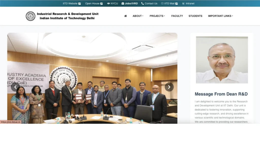Click the briefcase icon beside Jobs@IRD
The width and height of the screenshot is (260, 146).
123,4
